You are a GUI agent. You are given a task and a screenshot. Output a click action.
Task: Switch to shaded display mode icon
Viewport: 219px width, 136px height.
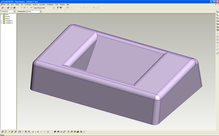point(9,132)
